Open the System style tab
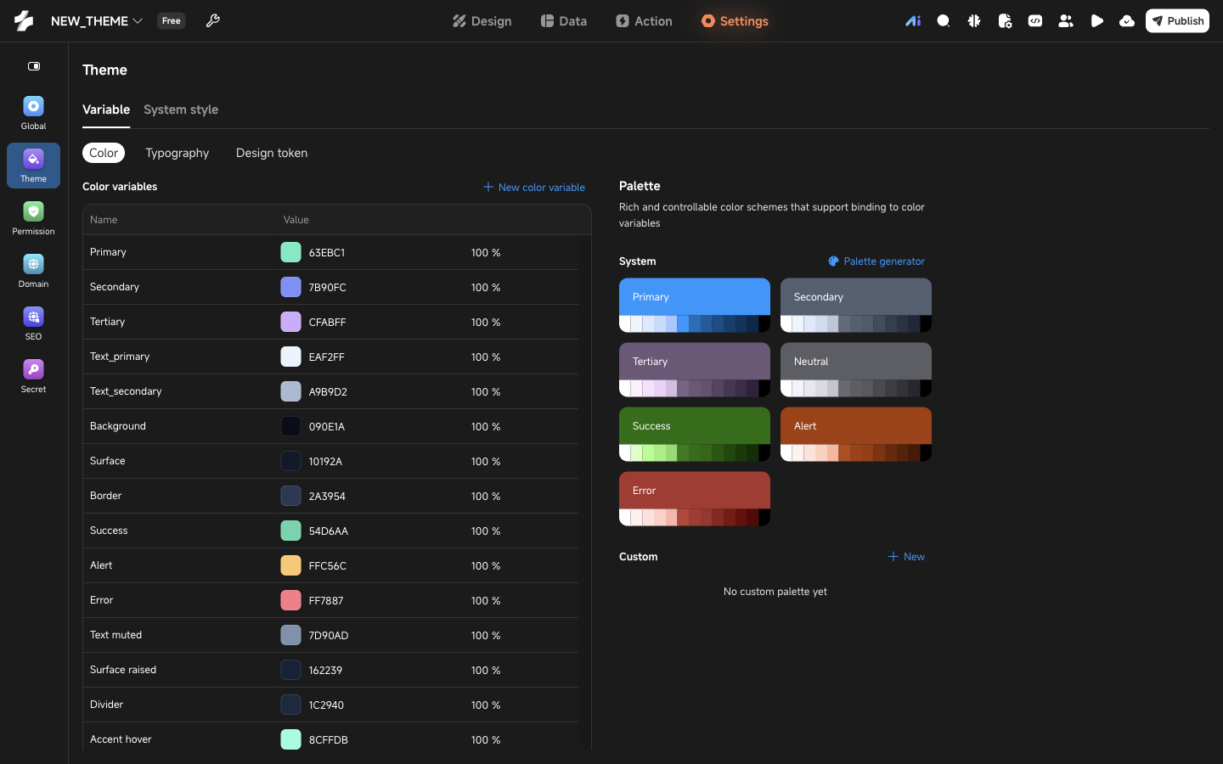The image size is (1223, 764). click(181, 110)
